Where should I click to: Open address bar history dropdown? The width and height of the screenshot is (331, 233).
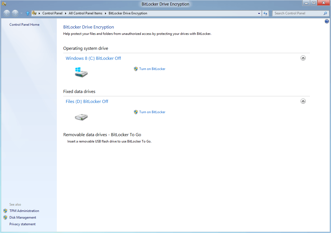tap(259, 13)
